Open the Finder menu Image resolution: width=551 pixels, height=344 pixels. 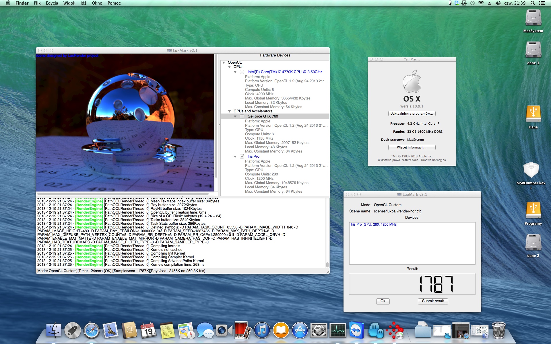tap(22, 3)
